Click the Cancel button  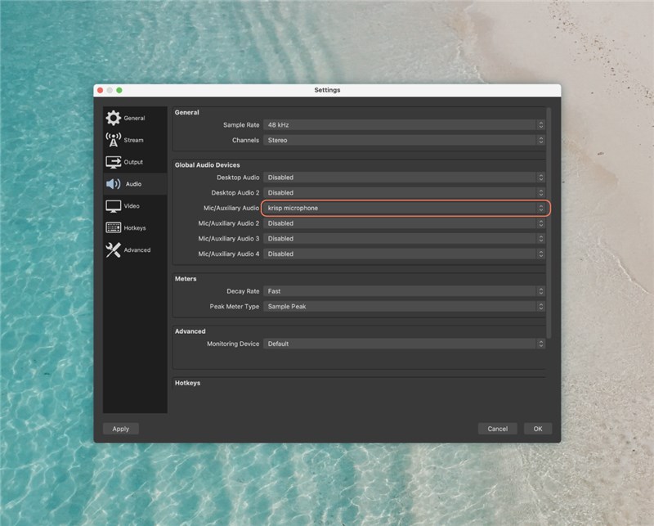(x=497, y=429)
